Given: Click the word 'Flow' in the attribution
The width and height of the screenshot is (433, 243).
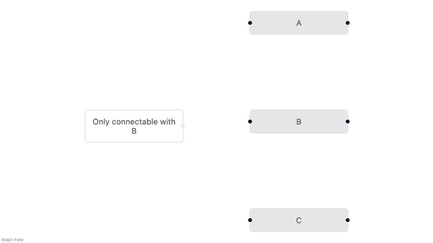Looking at the screenshot, I should click(19, 240).
